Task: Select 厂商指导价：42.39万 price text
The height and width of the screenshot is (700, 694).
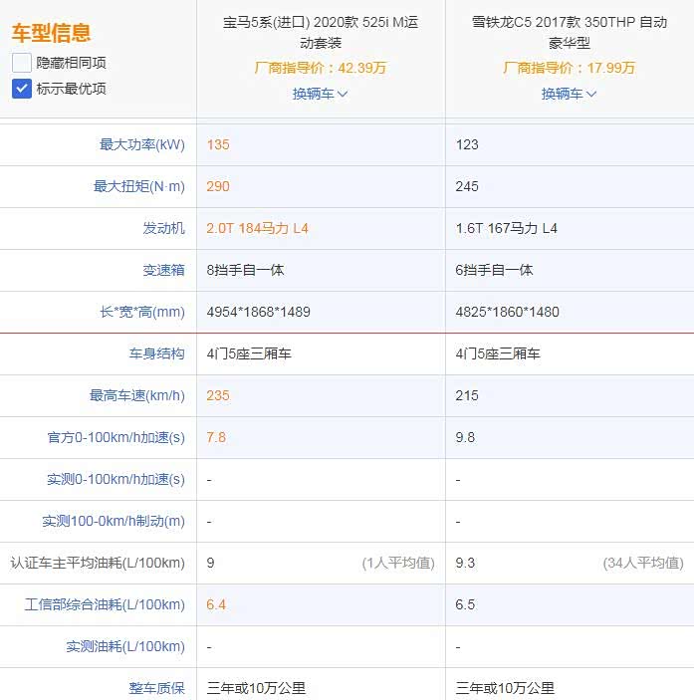Action: pyautogui.click(x=321, y=68)
